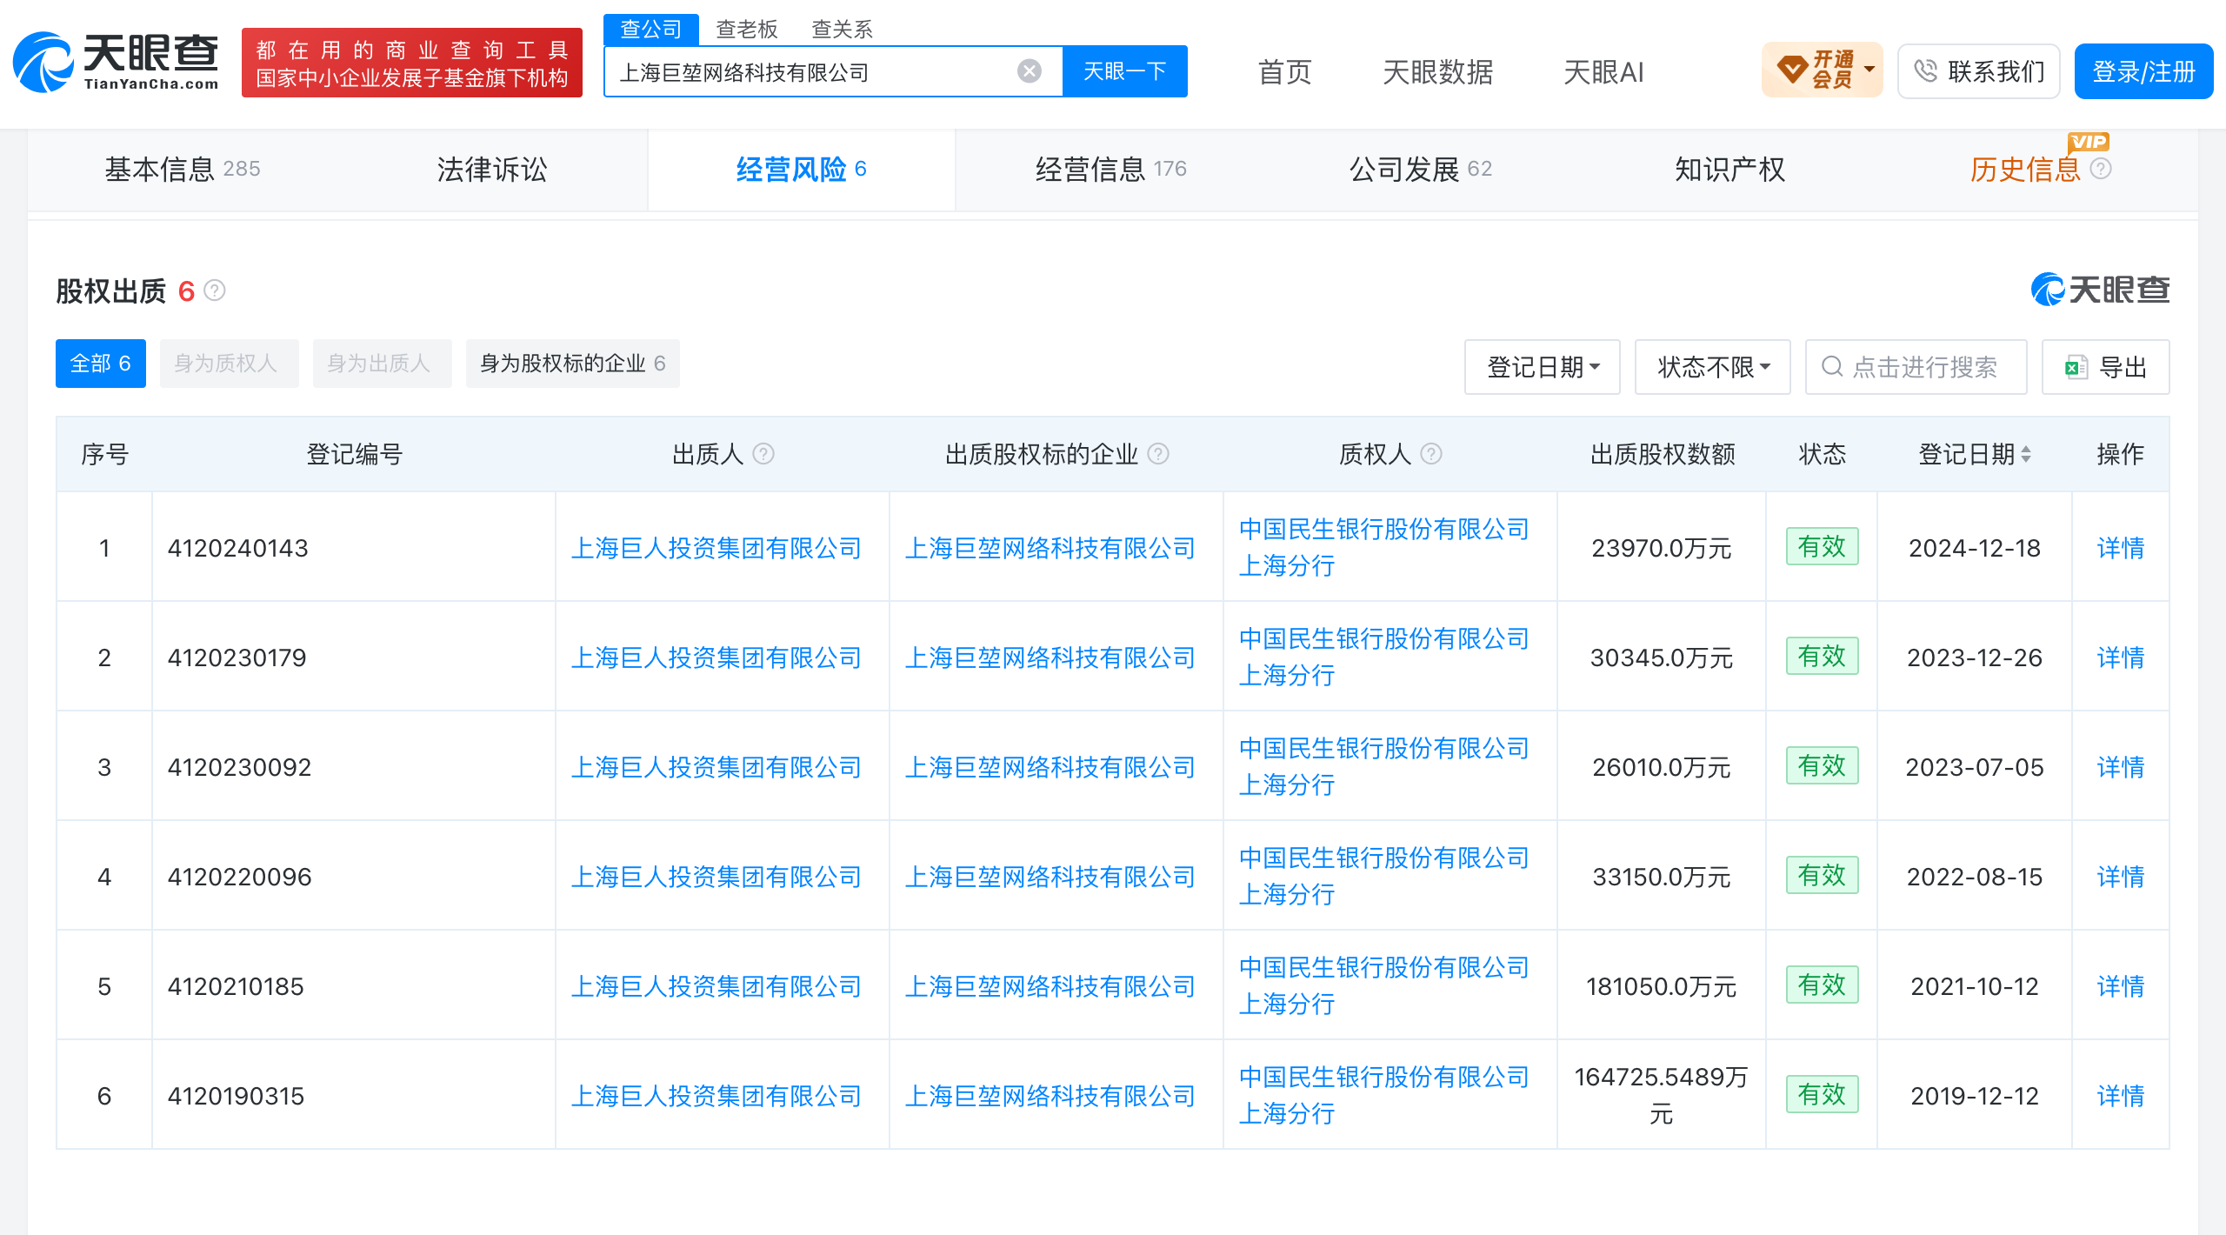Click the phone icon in 联系我们
The image size is (2226, 1235).
(1926, 71)
